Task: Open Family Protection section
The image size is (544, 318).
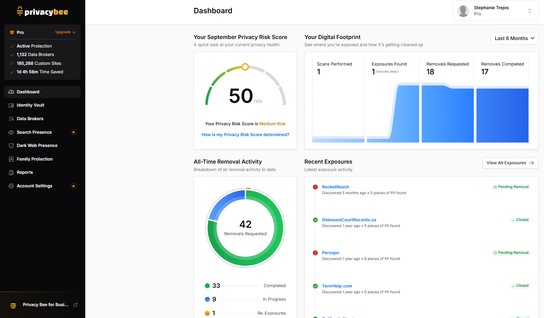Action: (42, 159)
